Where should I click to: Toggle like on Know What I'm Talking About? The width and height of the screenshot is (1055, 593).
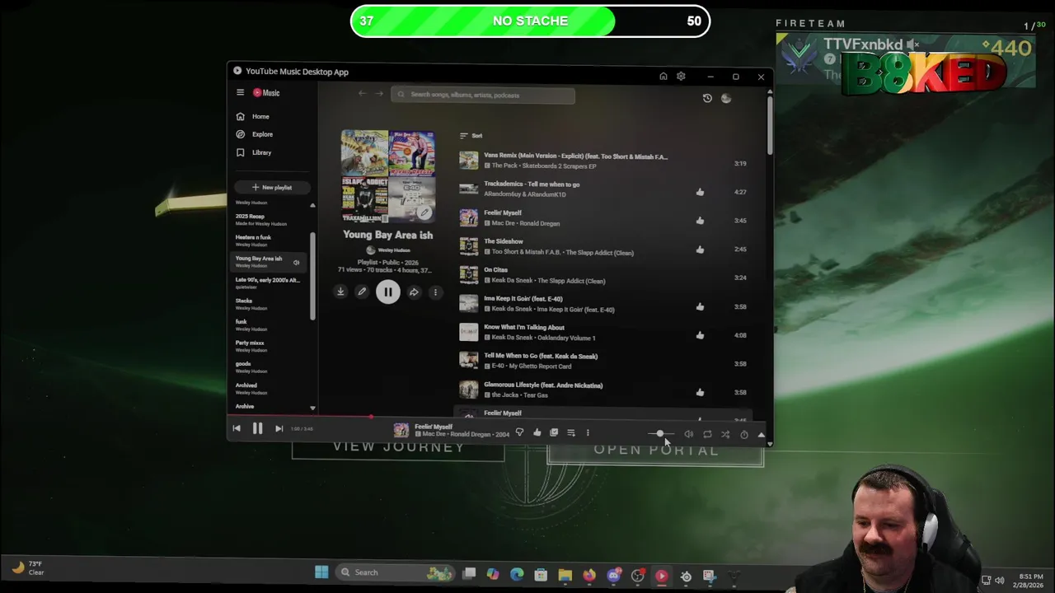700,335
